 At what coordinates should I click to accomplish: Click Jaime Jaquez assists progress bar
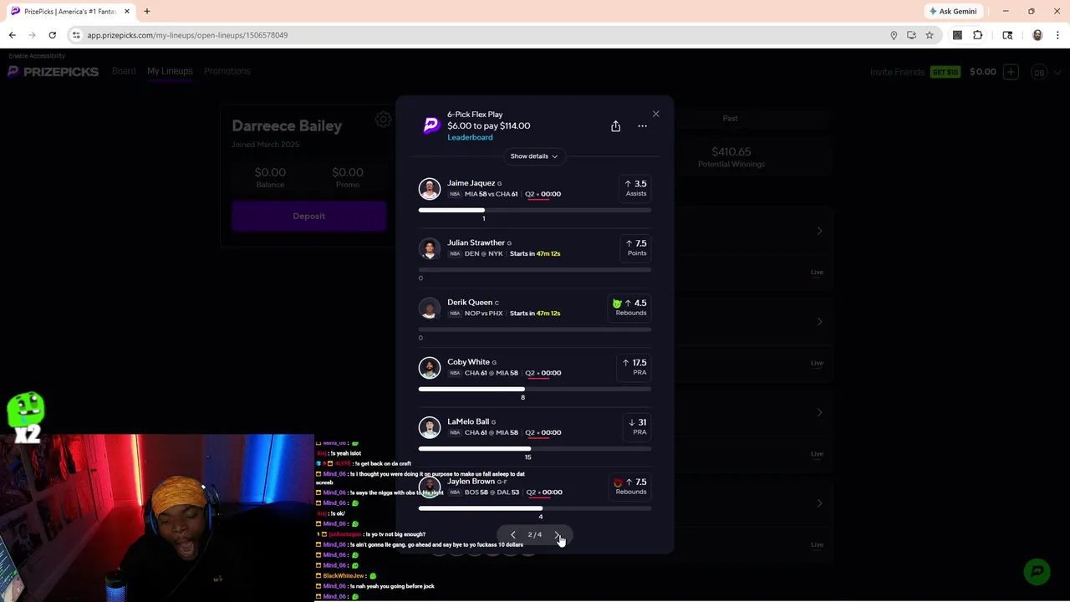tap(535, 210)
